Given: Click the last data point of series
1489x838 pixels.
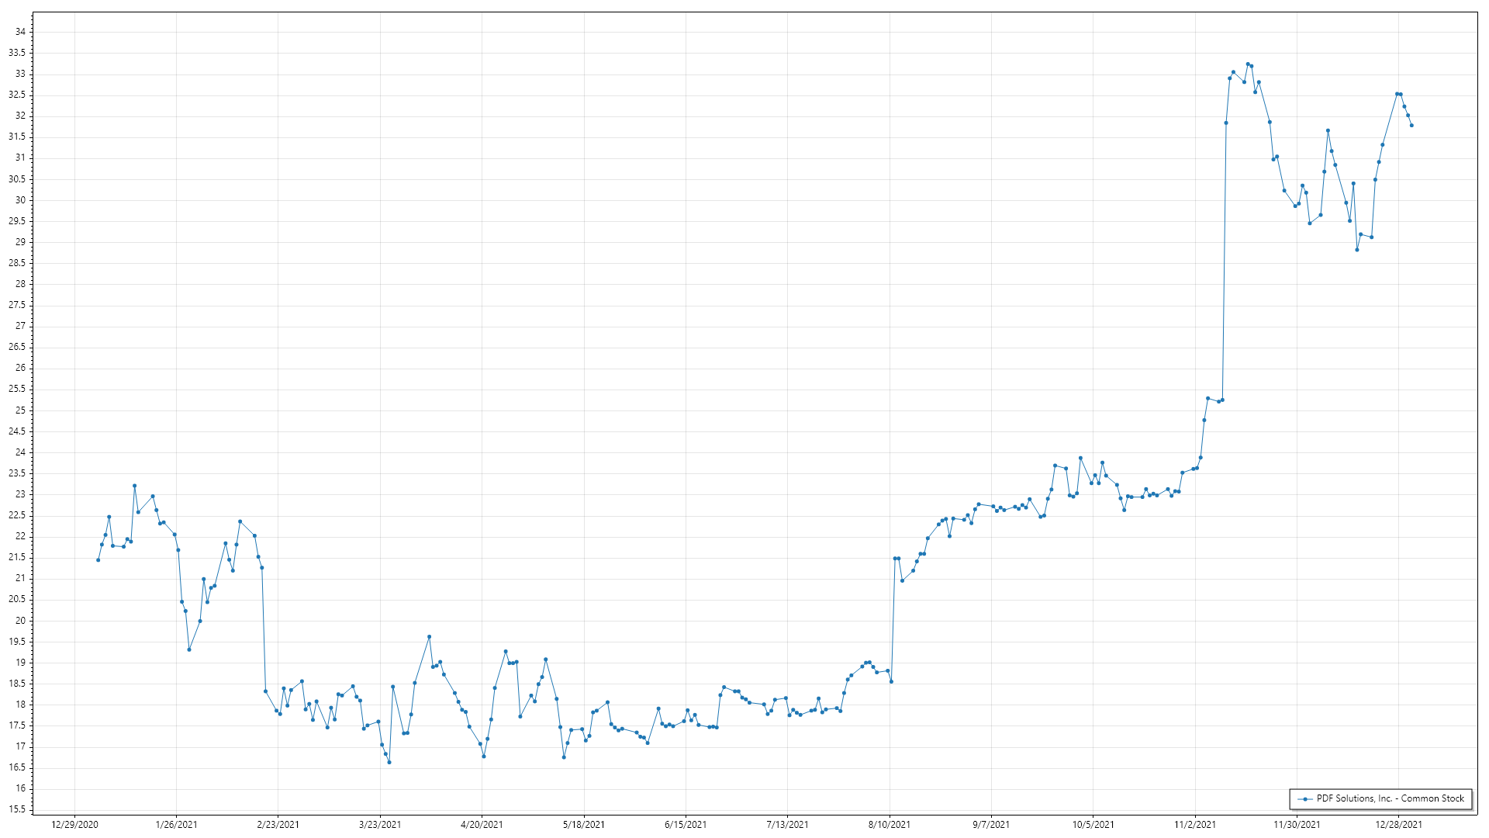Looking at the screenshot, I should [x=1411, y=126].
